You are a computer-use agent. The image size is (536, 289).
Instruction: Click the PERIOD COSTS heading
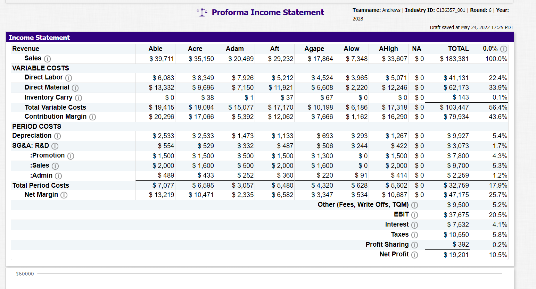(36, 126)
